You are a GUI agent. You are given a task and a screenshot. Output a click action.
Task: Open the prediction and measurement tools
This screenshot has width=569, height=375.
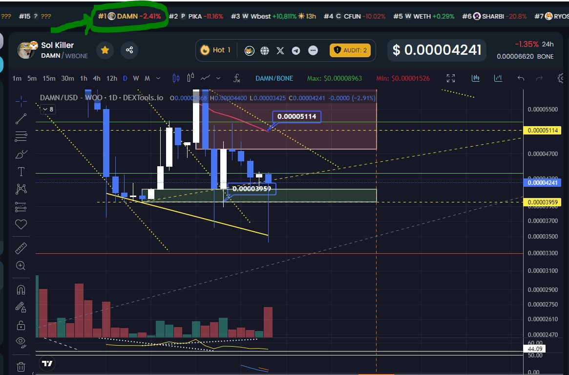point(21,207)
